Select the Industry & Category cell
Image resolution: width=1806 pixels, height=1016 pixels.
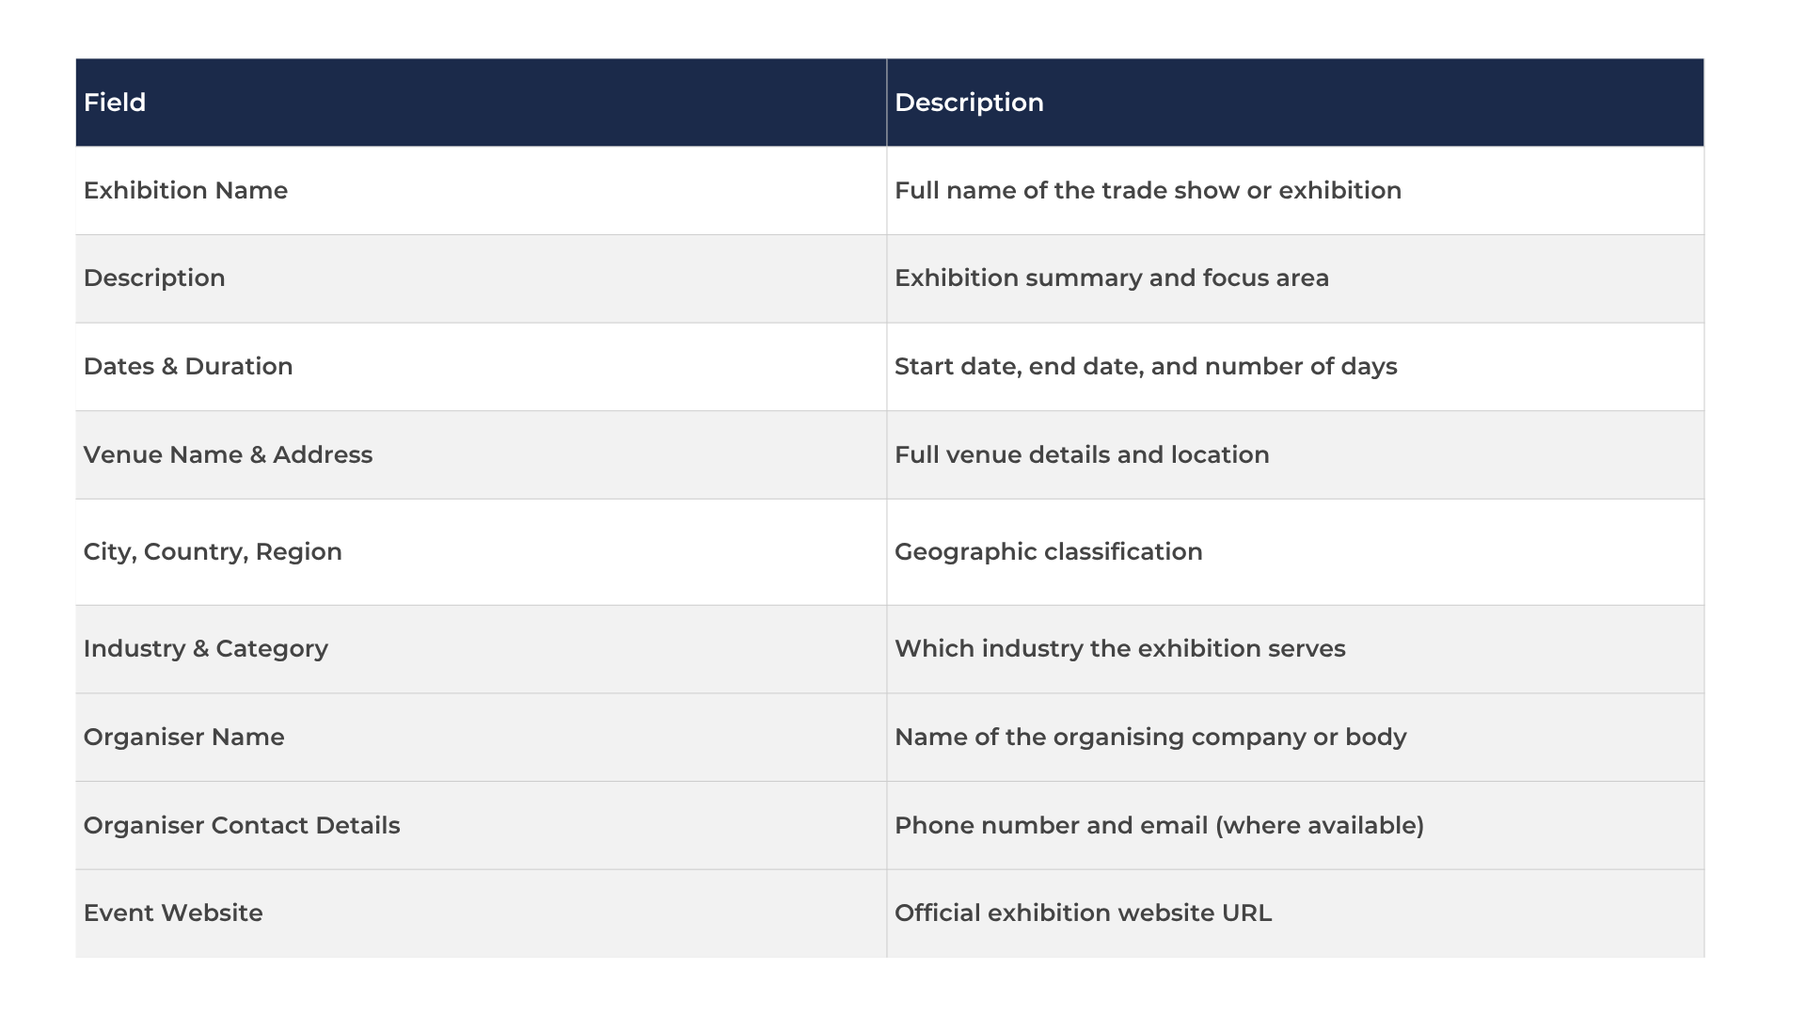[x=205, y=649]
